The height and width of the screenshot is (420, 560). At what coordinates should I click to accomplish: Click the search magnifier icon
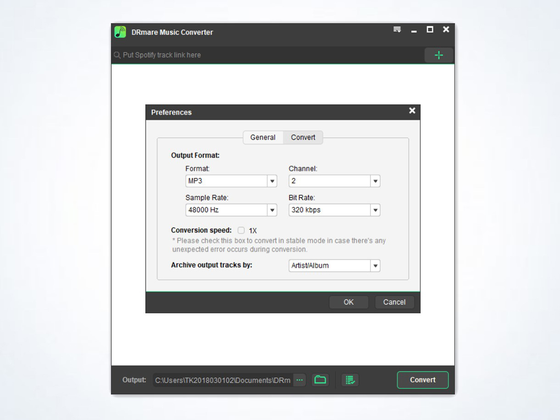coord(117,55)
